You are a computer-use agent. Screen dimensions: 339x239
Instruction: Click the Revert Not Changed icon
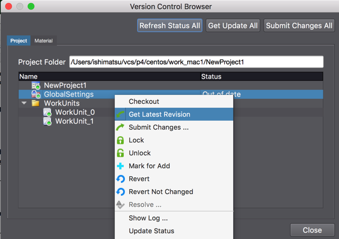click(x=120, y=192)
